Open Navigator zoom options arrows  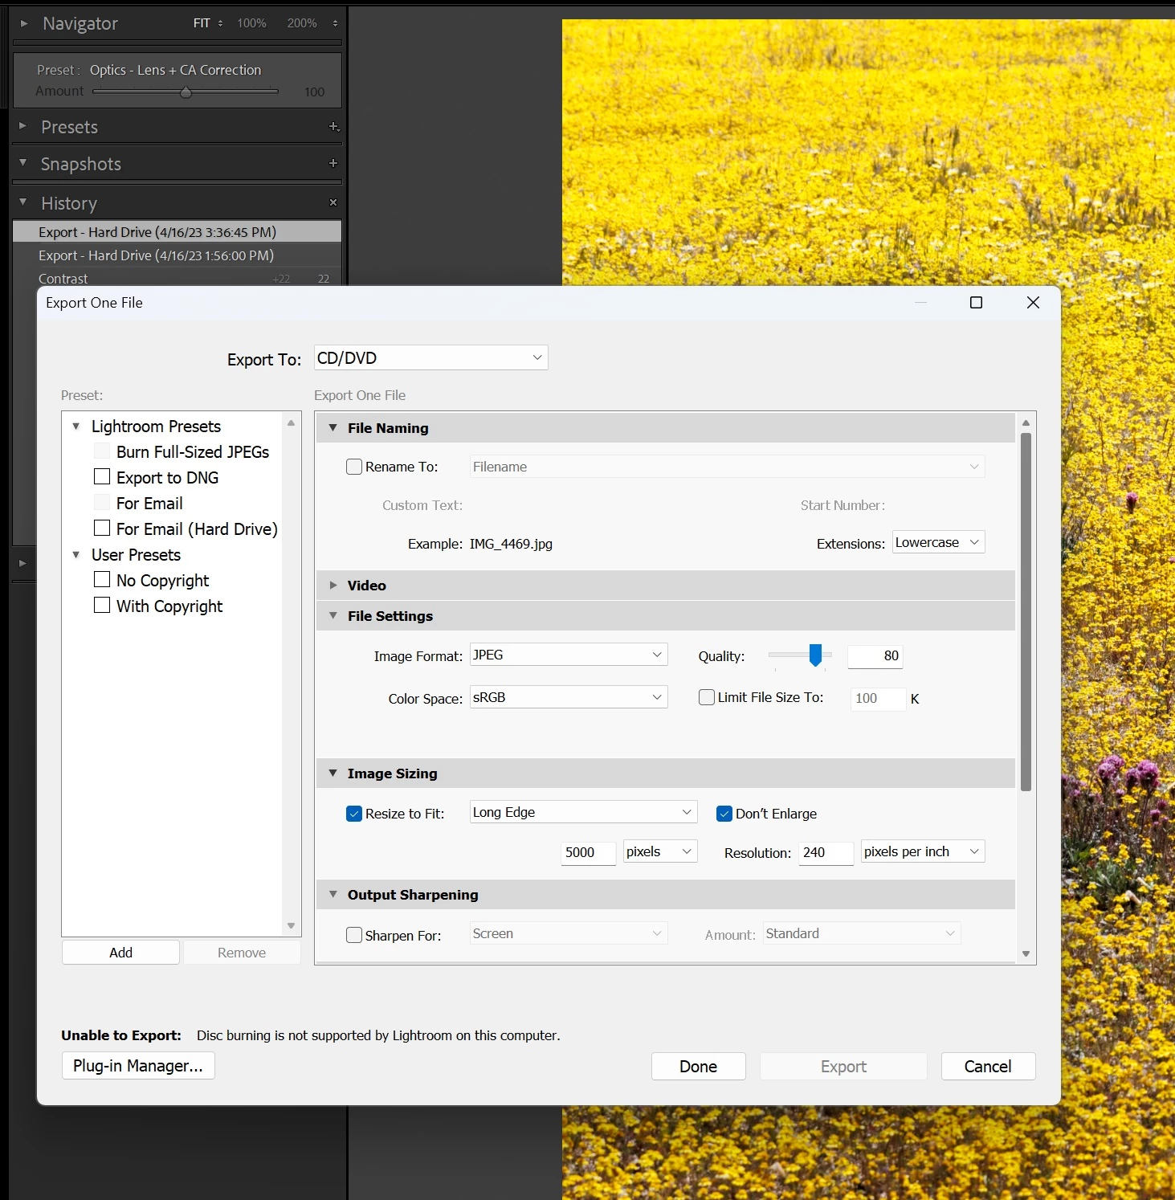335,23
